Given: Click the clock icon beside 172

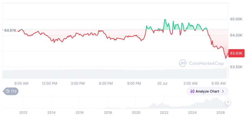Looking at the screenshot, I should coord(8,91).
